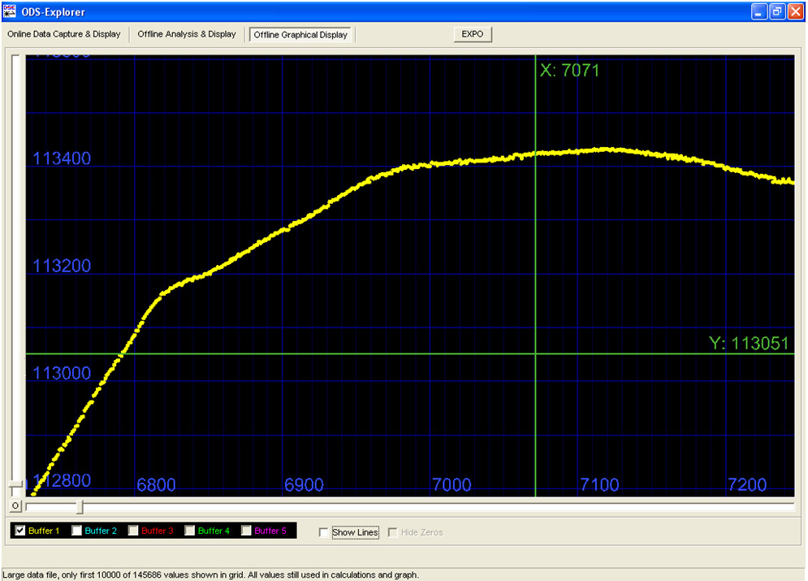
Task: Click the EXPO button
Action: coord(473,34)
